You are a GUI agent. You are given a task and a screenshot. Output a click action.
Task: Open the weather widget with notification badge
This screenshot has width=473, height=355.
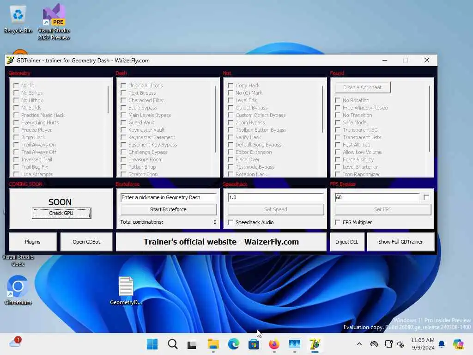[x=15, y=342]
